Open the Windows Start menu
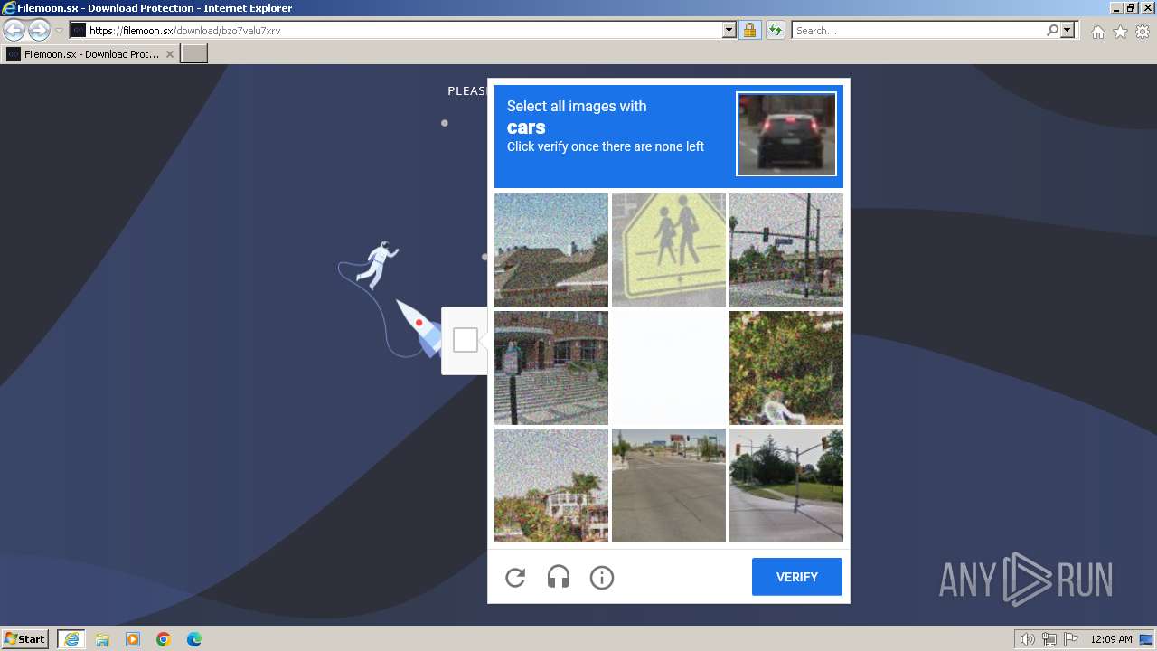 point(25,639)
